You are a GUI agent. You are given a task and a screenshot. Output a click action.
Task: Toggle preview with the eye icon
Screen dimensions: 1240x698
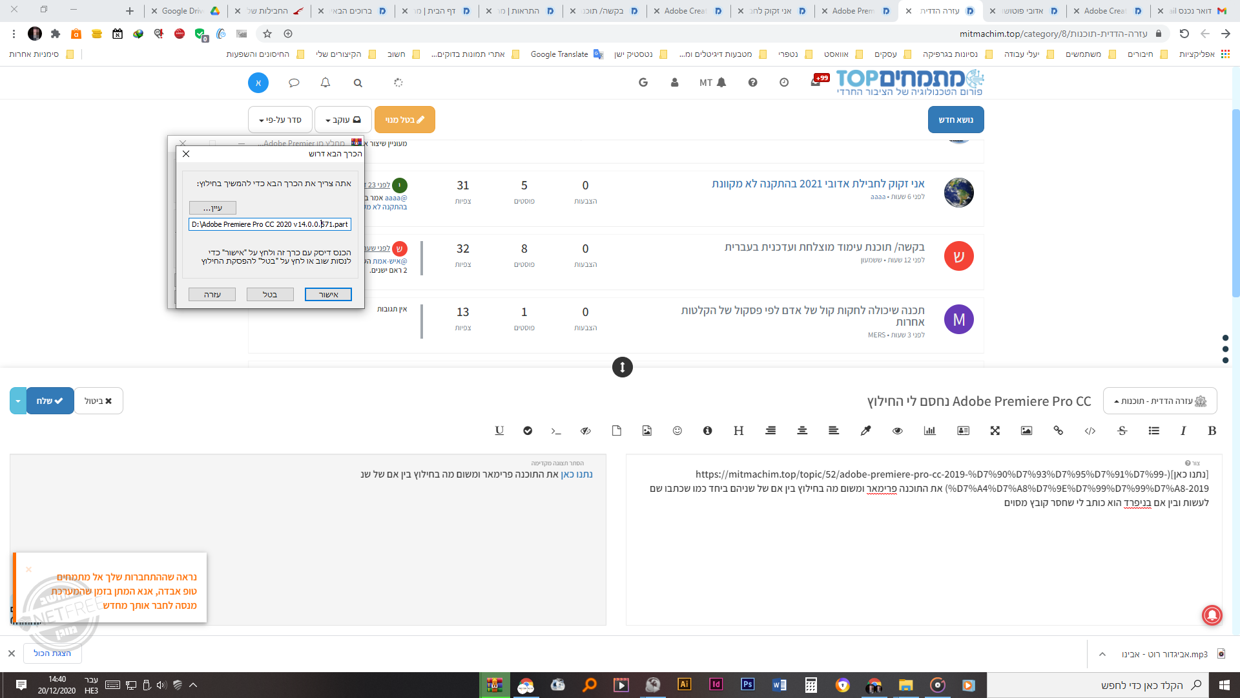click(897, 431)
